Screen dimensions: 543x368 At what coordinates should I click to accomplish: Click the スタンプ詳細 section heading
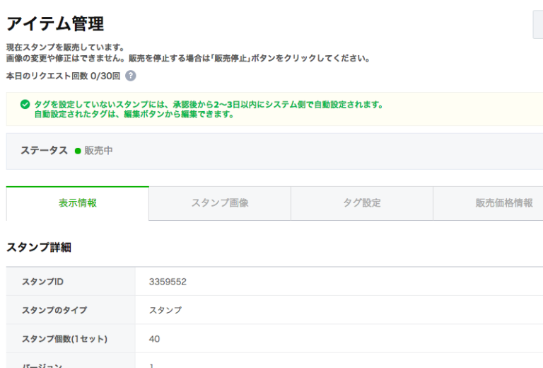(x=39, y=248)
